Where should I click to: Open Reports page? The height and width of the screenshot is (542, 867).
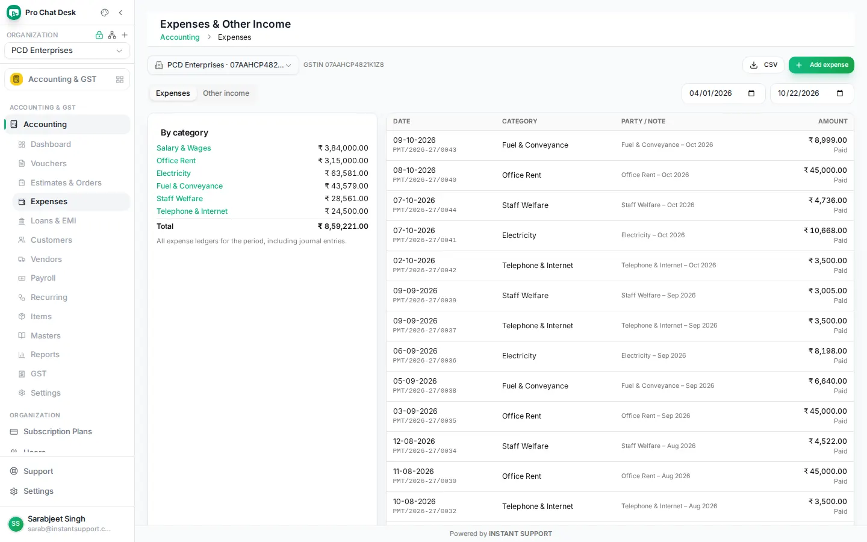[71, 355]
